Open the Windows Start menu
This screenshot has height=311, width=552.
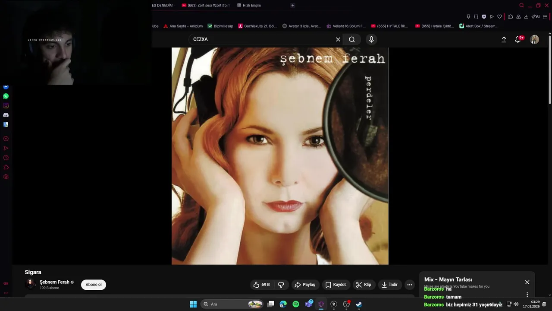(x=193, y=304)
